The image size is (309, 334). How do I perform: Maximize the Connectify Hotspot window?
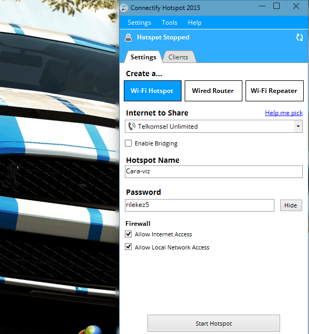pyautogui.click(x=276, y=6)
